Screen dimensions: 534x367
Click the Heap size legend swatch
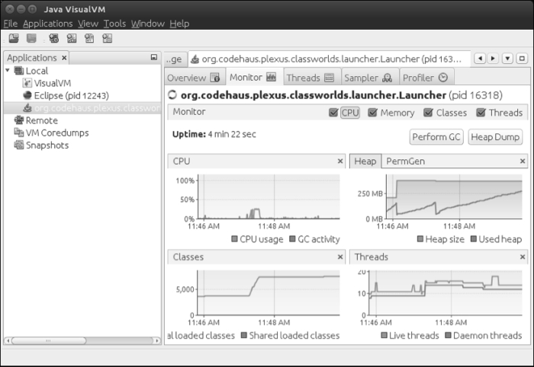pos(420,239)
